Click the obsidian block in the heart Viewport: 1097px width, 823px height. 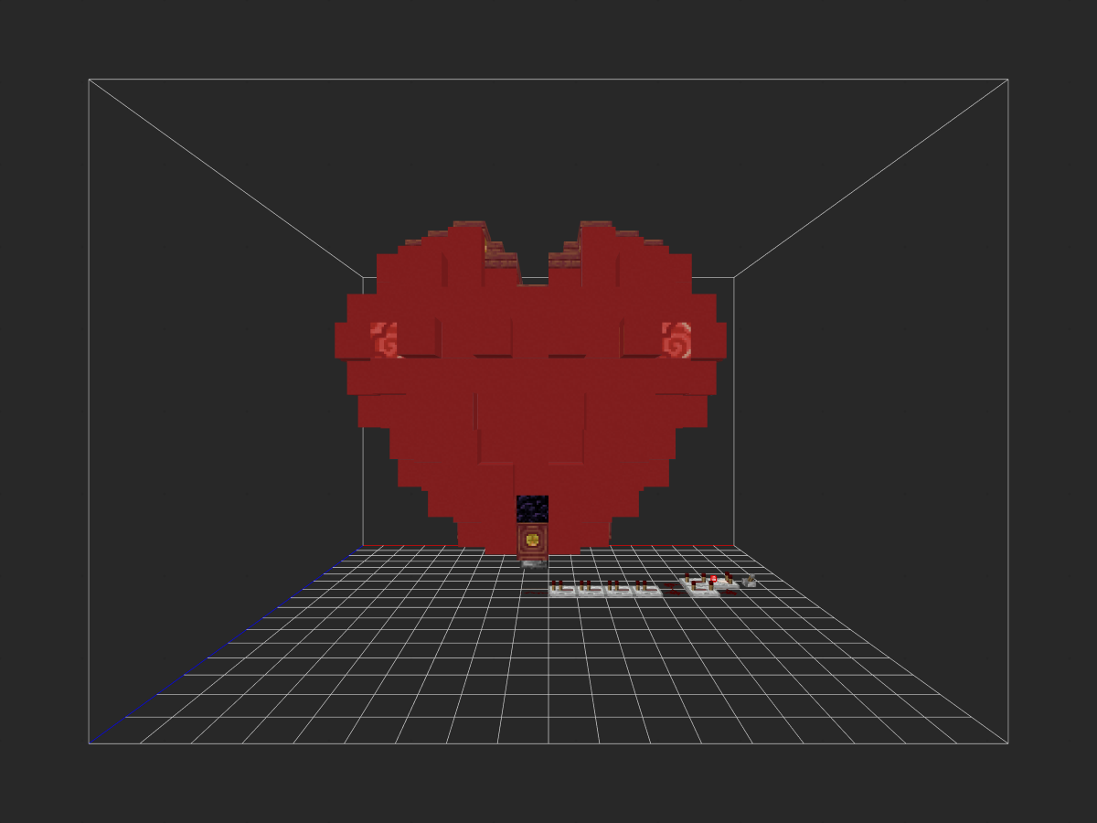coord(532,508)
